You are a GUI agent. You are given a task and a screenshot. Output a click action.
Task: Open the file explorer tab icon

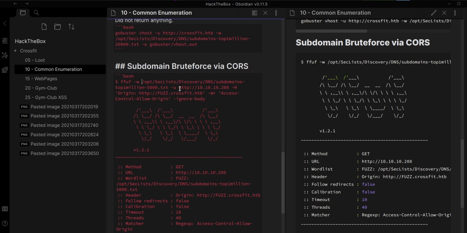pyautogui.click(x=23, y=12)
